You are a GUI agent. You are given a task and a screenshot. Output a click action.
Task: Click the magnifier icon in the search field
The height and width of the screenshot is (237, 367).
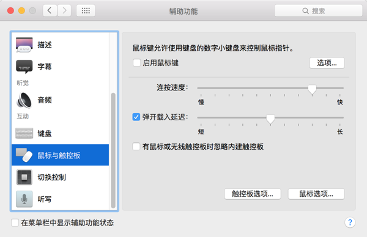pos(305,11)
